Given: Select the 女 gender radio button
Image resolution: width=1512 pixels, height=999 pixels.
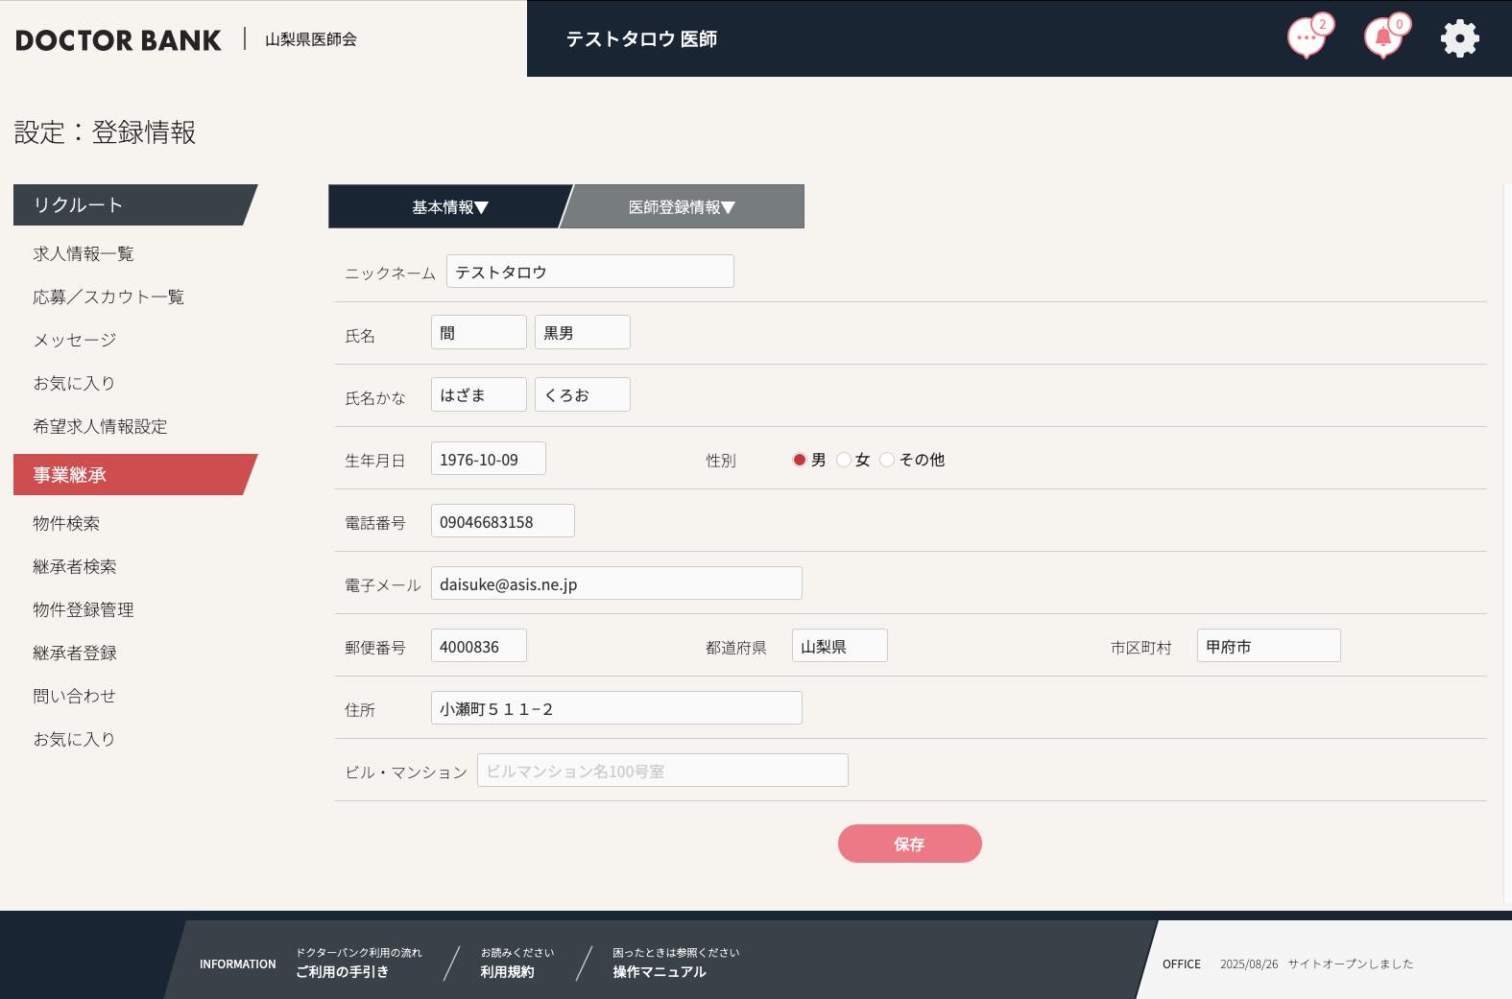Looking at the screenshot, I should 844,460.
